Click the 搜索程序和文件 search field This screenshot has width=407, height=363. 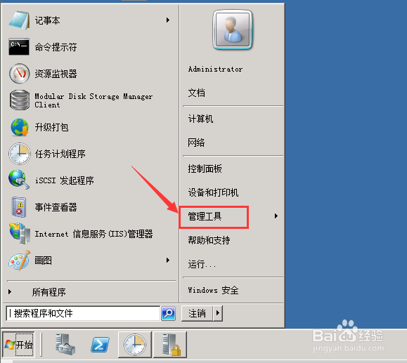click(83, 313)
